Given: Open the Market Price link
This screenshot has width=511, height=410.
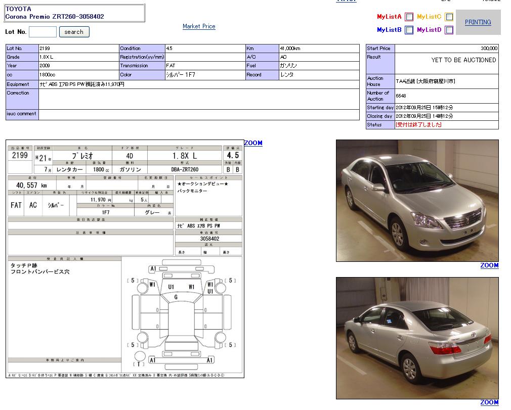Looking at the screenshot, I should coord(199,26).
